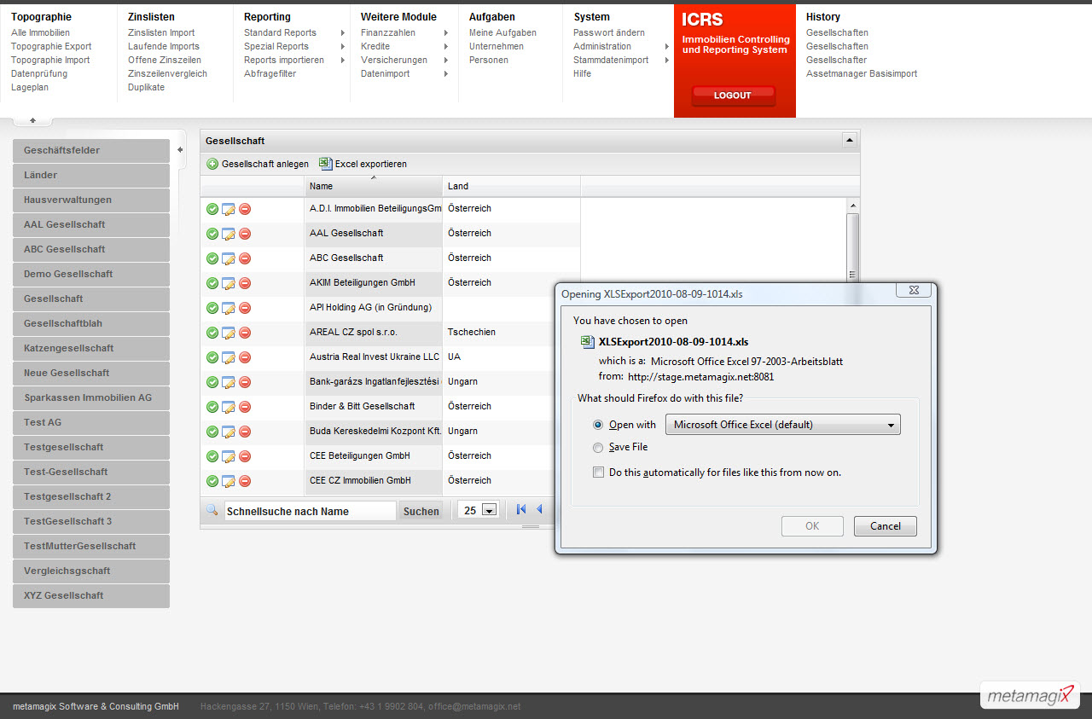Open Hilfe under System menu
Image resolution: width=1092 pixels, height=719 pixels.
pyautogui.click(x=582, y=74)
